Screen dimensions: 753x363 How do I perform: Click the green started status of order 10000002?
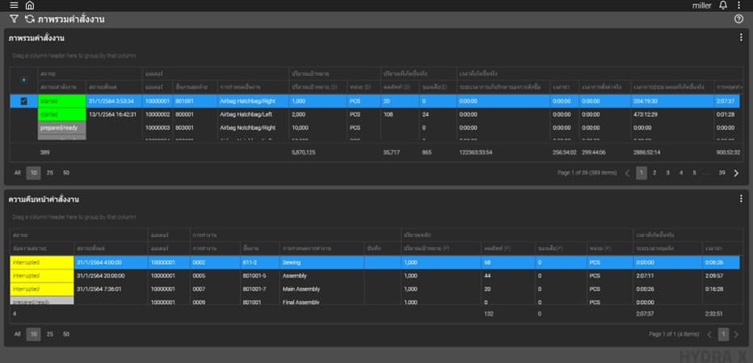click(62, 115)
